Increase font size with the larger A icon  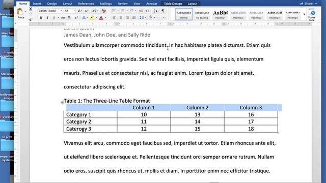coord(79,11)
